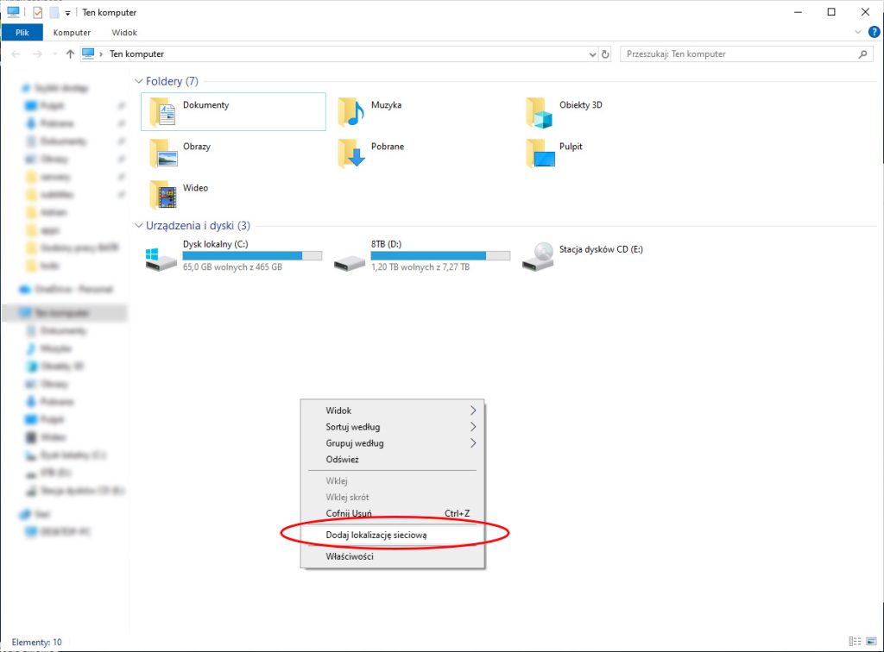Select Dysk lokalny (C:) drive
884x652 pixels.
162,256
